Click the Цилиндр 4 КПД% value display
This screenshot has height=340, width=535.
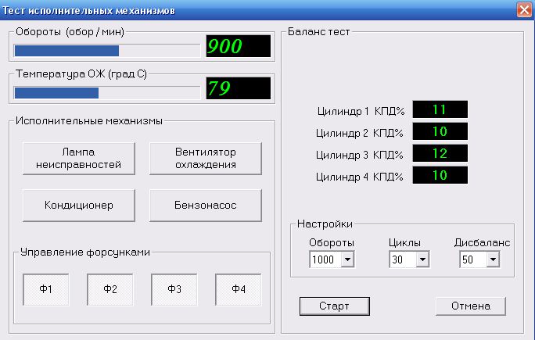(440, 175)
